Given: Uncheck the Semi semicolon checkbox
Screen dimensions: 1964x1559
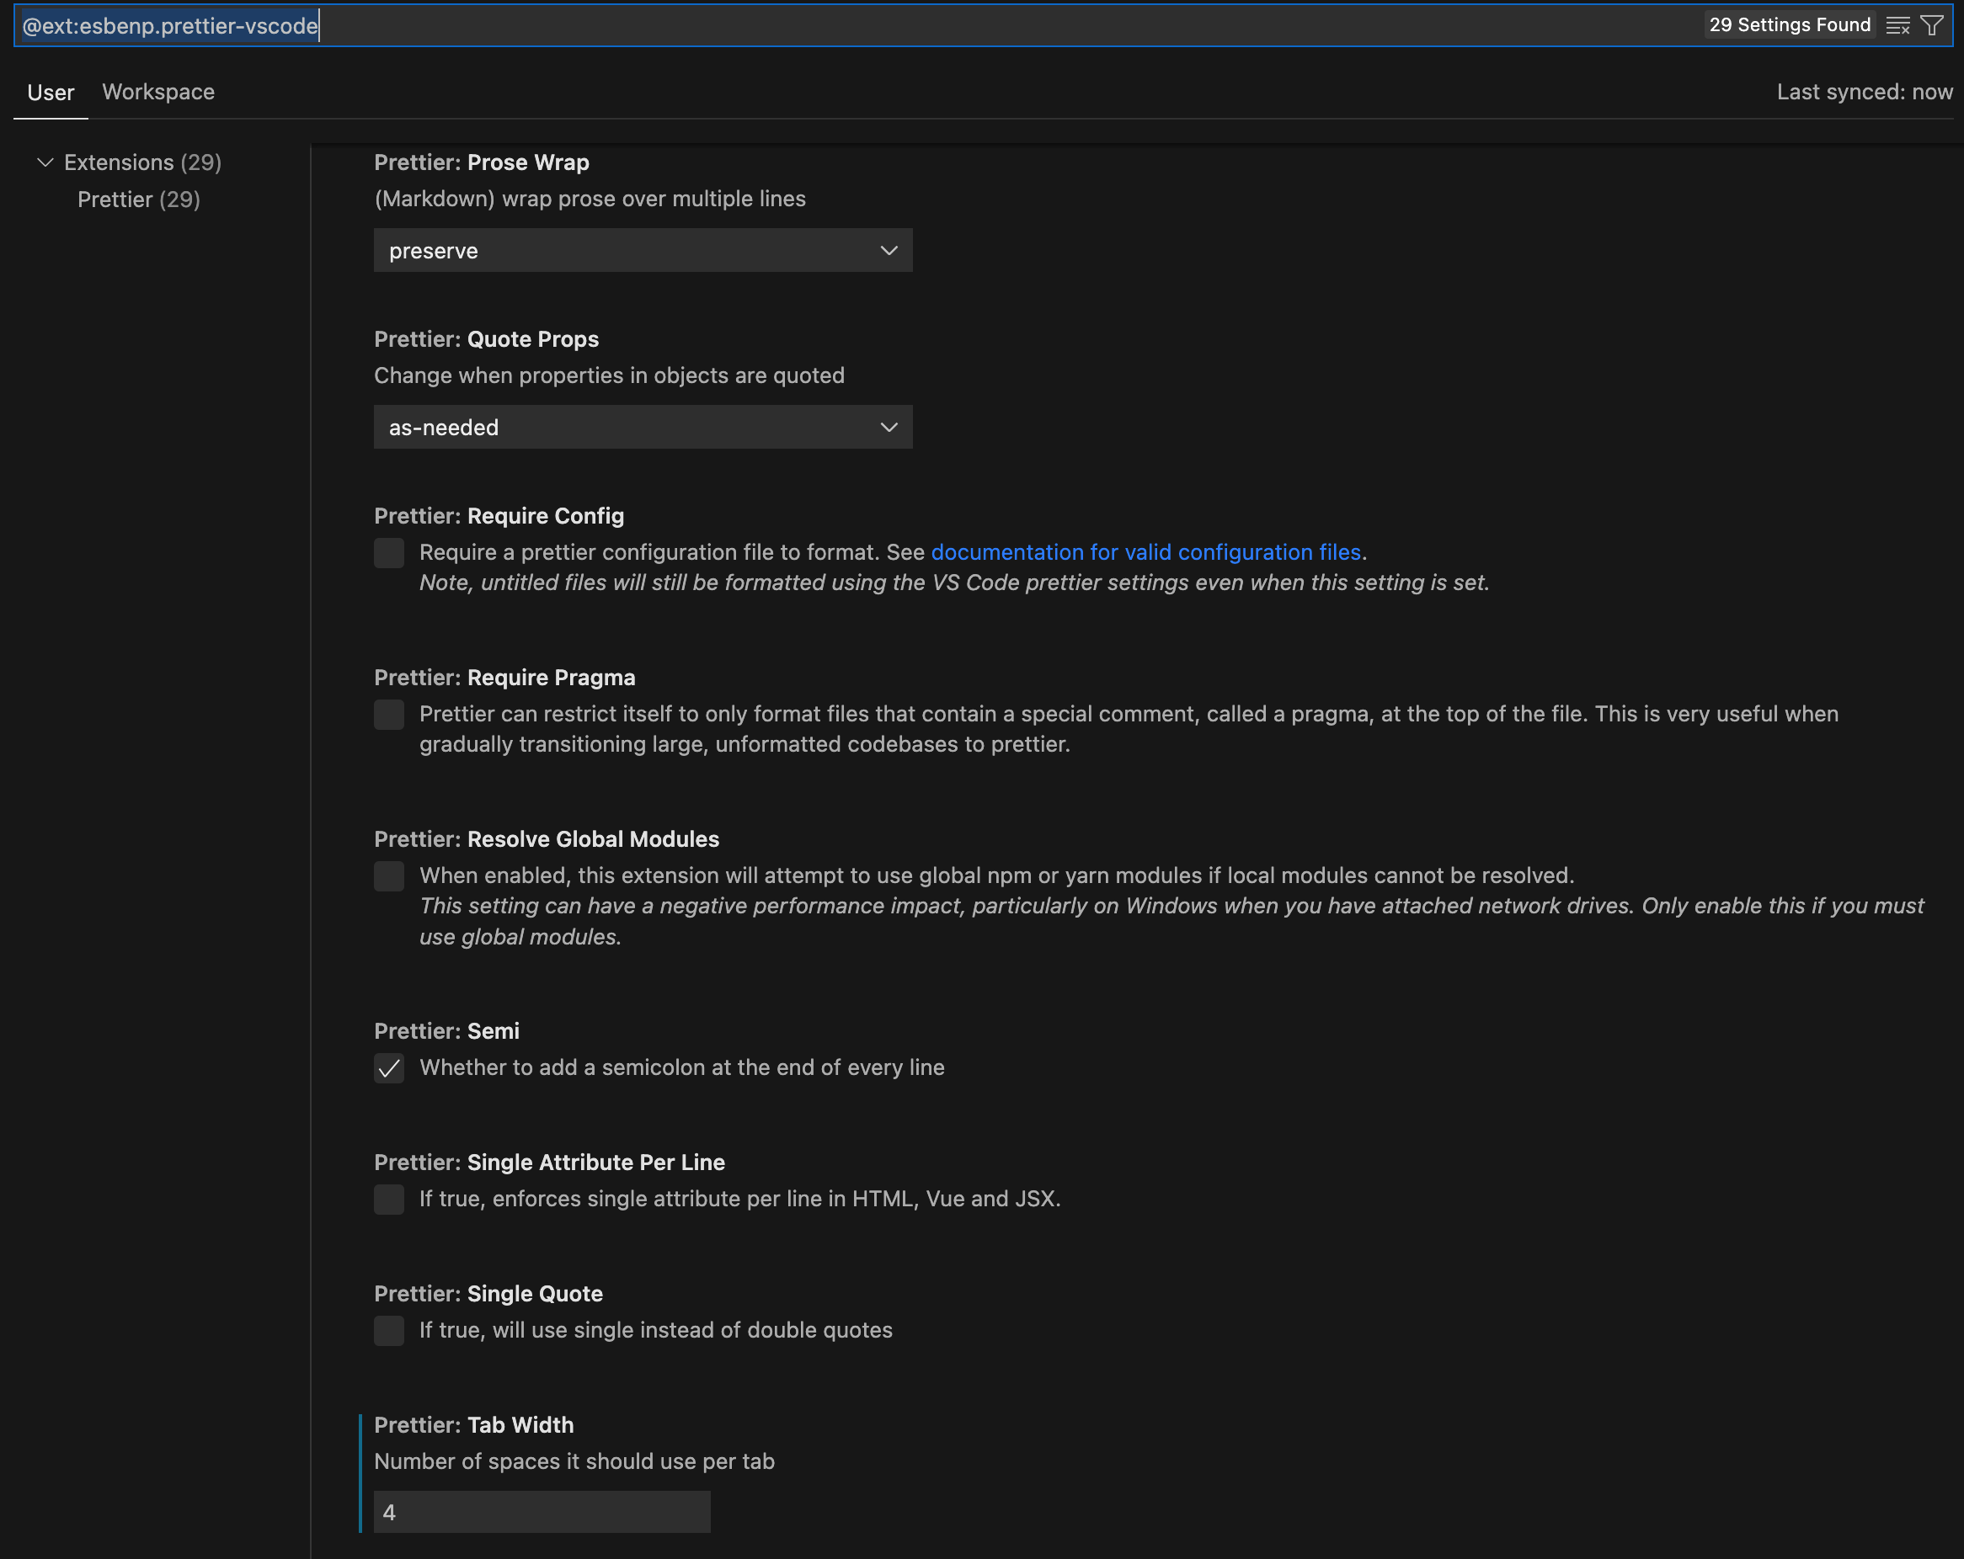Looking at the screenshot, I should [389, 1068].
